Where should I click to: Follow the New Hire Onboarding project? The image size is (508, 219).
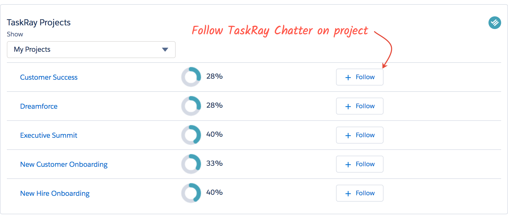[x=360, y=193]
